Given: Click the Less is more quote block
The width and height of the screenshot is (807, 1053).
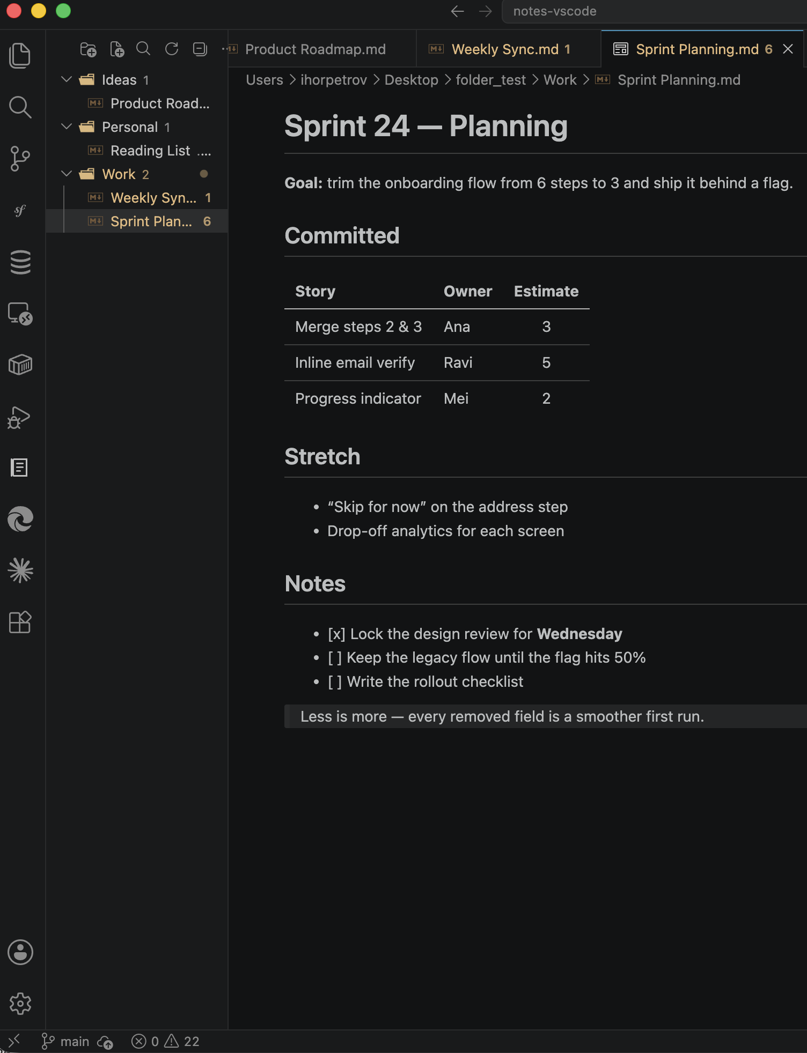Looking at the screenshot, I should 546,716.
